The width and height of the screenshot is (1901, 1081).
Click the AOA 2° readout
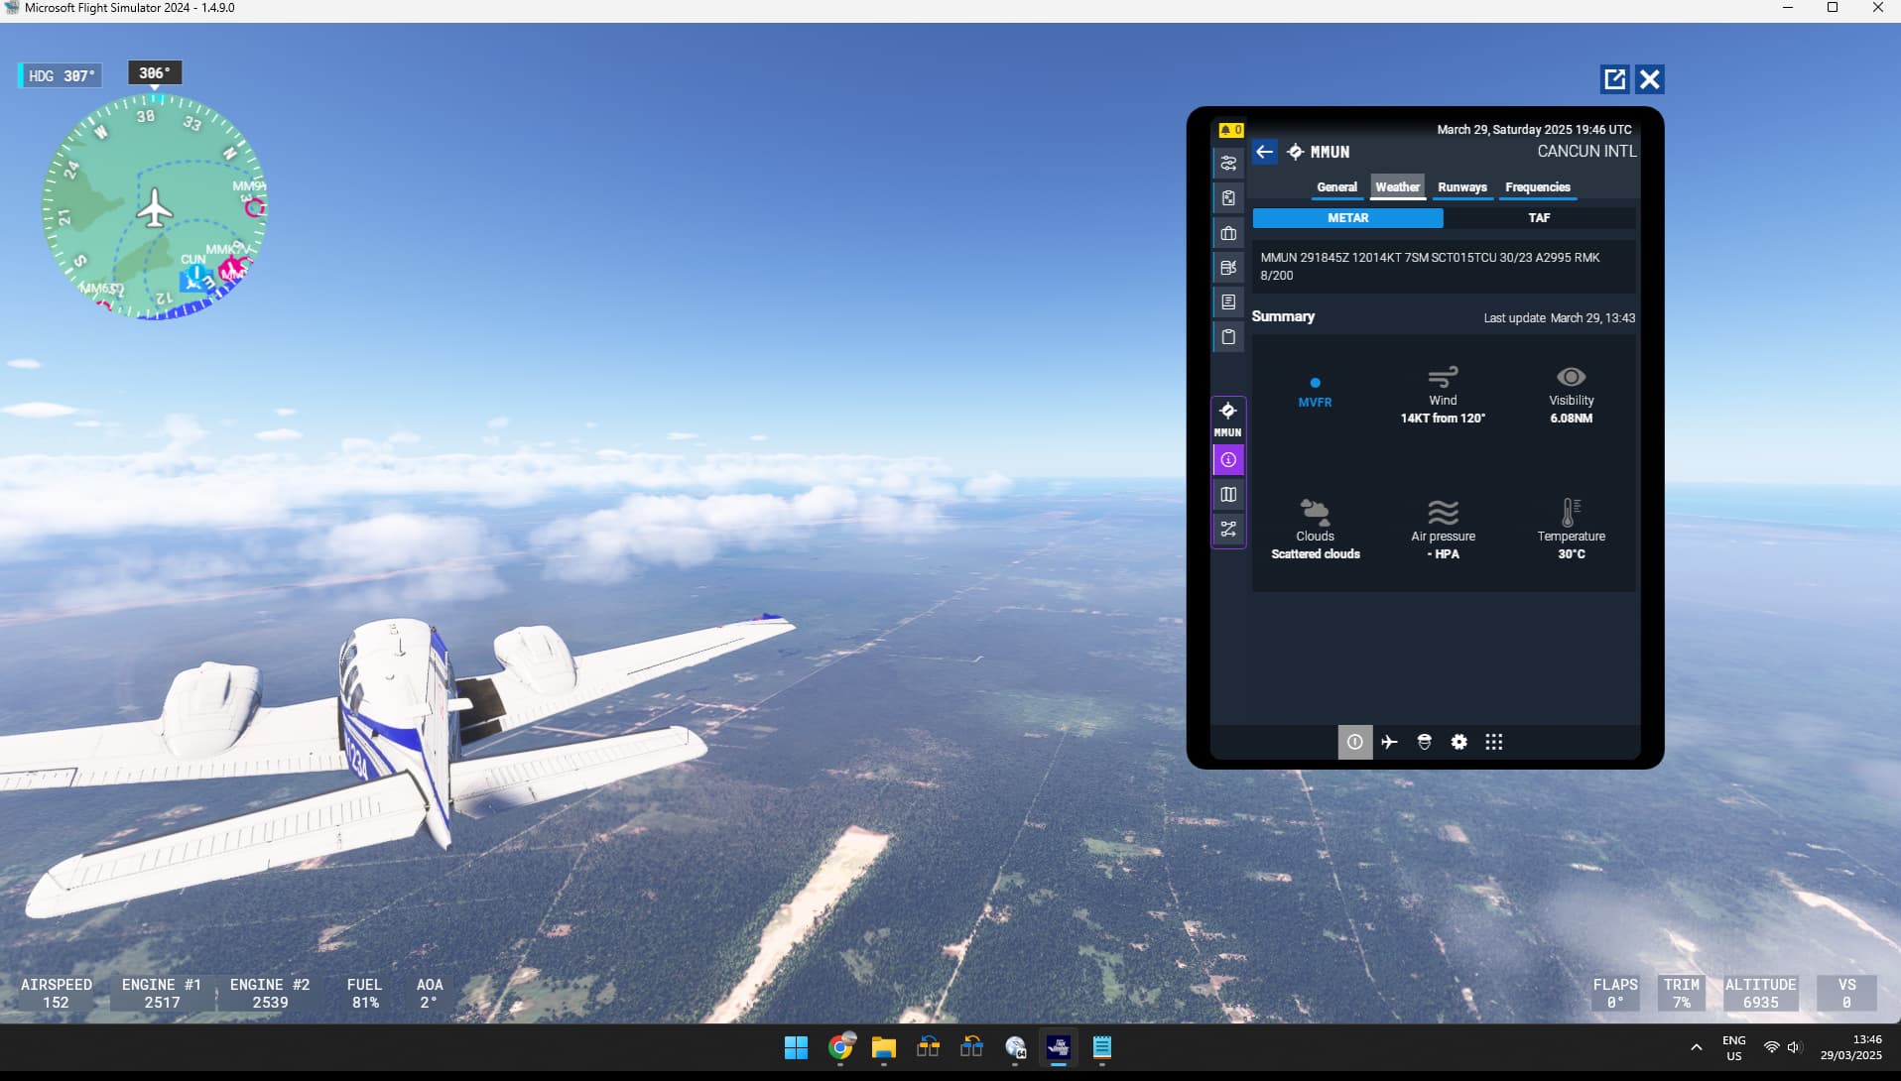tap(430, 994)
